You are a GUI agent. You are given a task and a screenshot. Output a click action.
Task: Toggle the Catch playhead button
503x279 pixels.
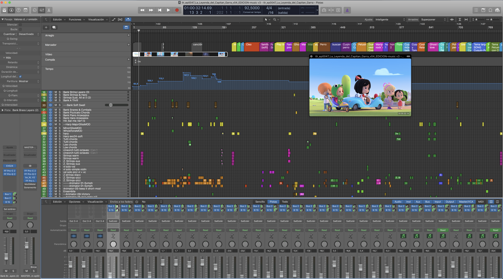tap(128, 20)
